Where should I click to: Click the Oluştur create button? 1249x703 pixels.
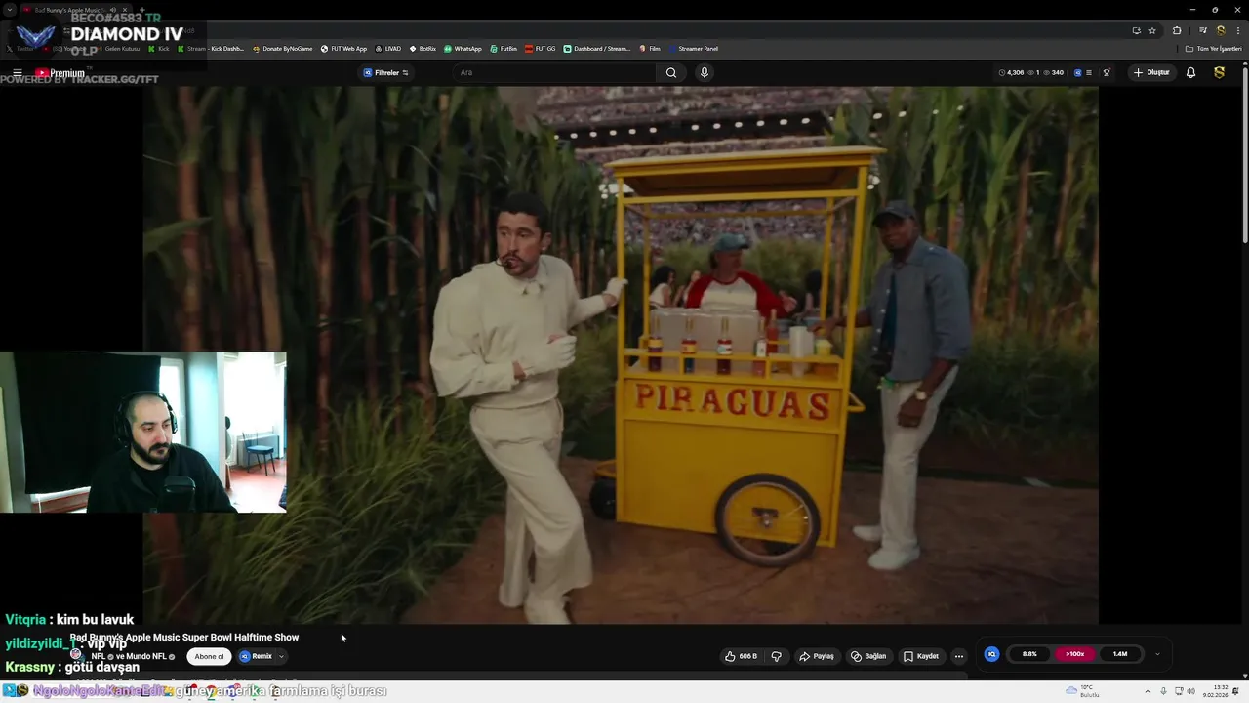pos(1151,72)
